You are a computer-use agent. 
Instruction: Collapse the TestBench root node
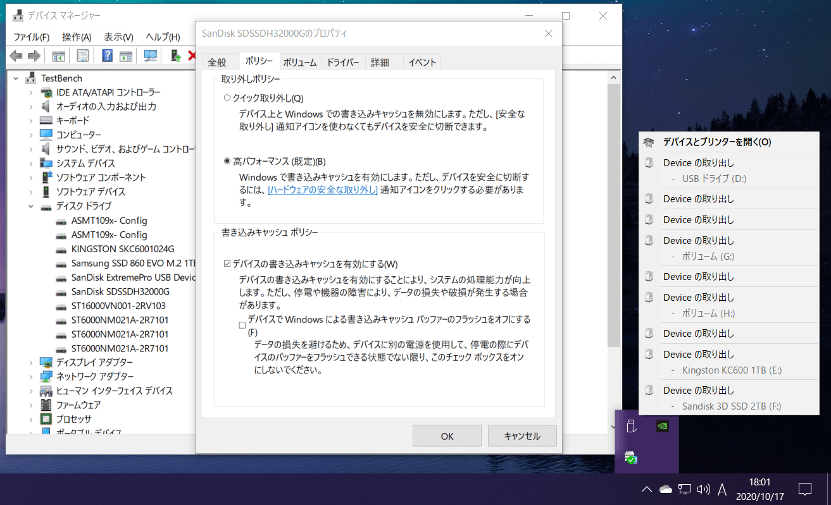pos(16,78)
